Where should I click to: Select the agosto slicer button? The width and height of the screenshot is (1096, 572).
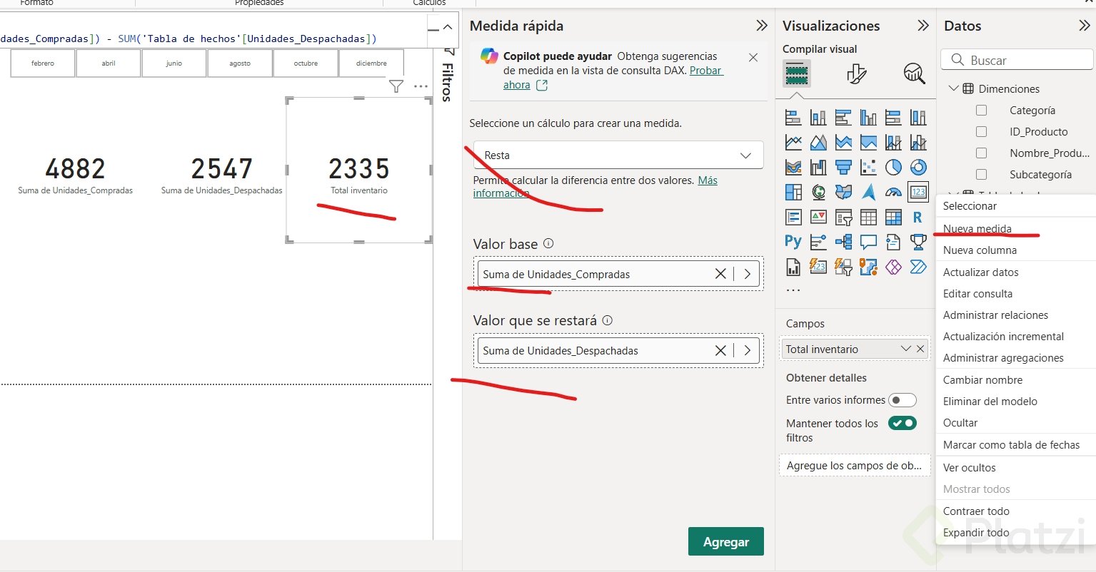[x=240, y=63]
